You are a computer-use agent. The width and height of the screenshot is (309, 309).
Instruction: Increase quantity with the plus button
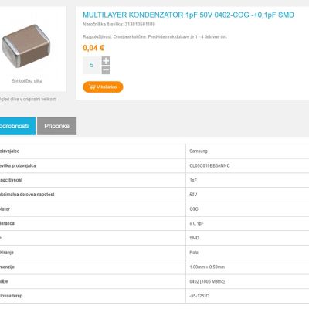(106, 61)
